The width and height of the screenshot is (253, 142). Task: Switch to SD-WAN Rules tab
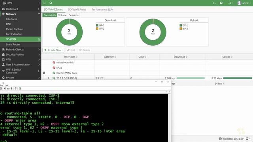pyautogui.click(x=77, y=9)
